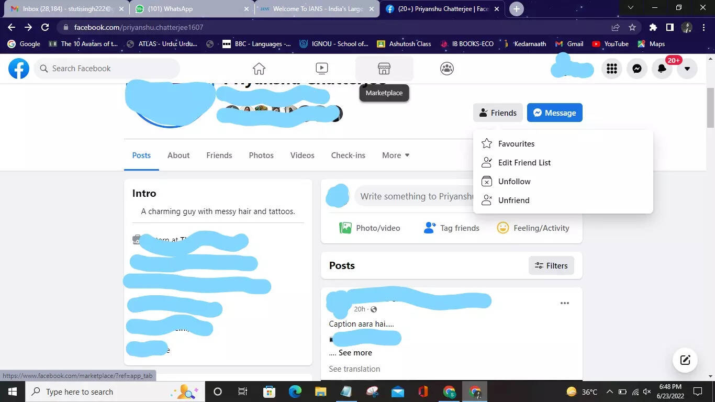Click the Friends button

click(498, 113)
